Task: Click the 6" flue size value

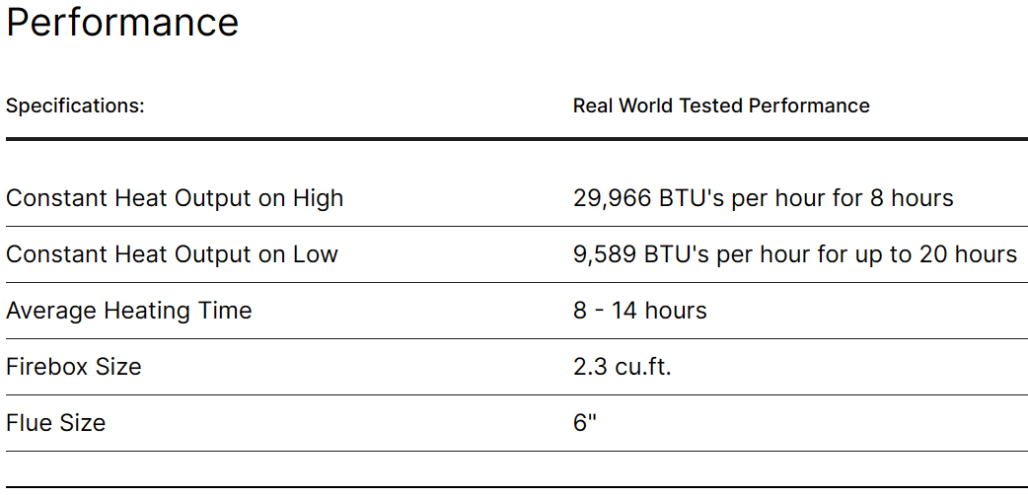Action: [585, 422]
